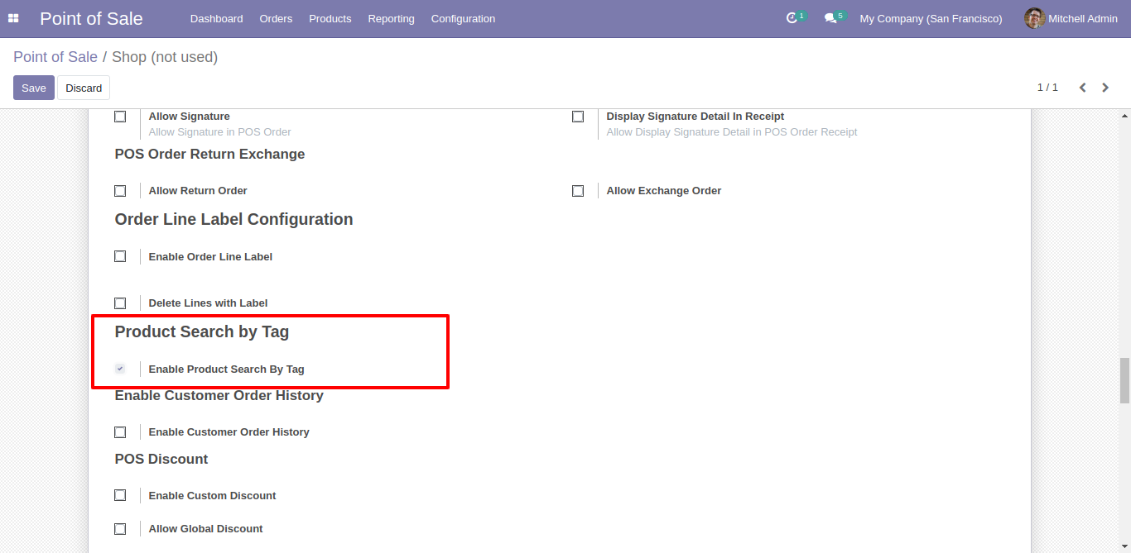Image resolution: width=1131 pixels, height=553 pixels.
Task: Open the activities clock icon
Action: click(x=792, y=18)
